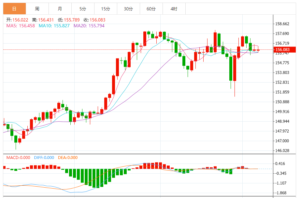The image size is (300, 198).
Task: Switch to the 4时 chart tab
Action: pos(174,9)
